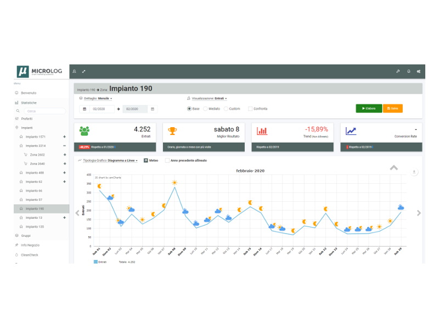This screenshot has height=329, width=439.
Task: Click the -15,89% trend value
Action: click(x=317, y=129)
